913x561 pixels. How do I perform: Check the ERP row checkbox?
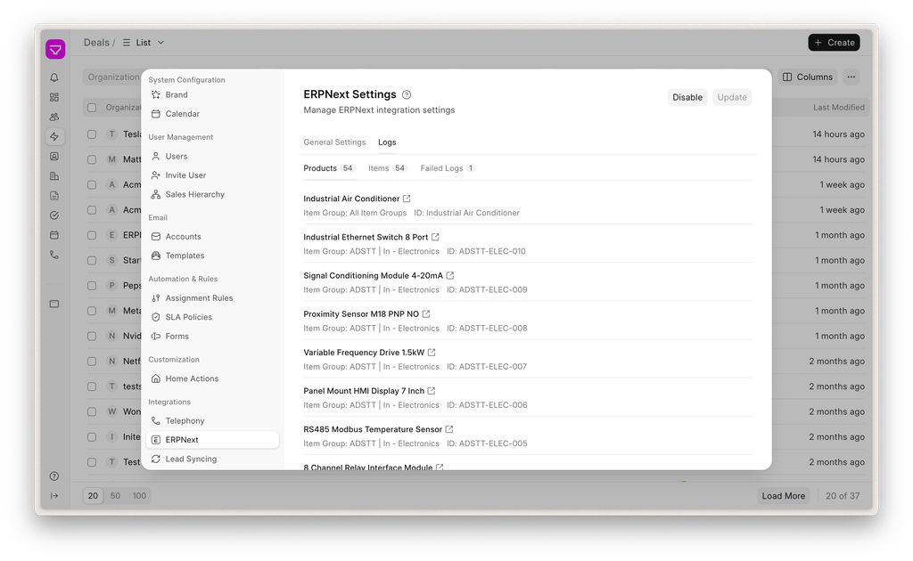click(x=92, y=235)
